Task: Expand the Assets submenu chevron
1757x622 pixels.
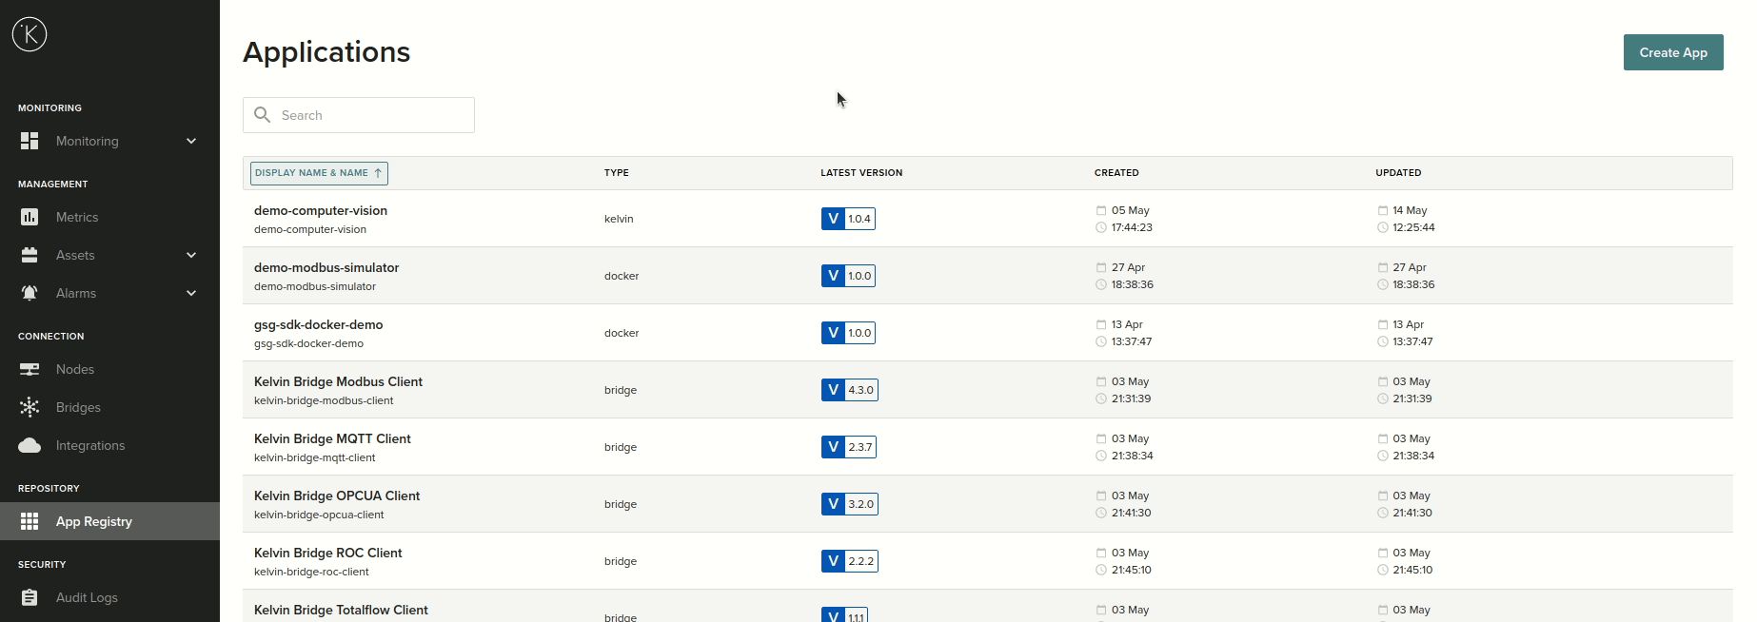Action: (x=191, y=255)
